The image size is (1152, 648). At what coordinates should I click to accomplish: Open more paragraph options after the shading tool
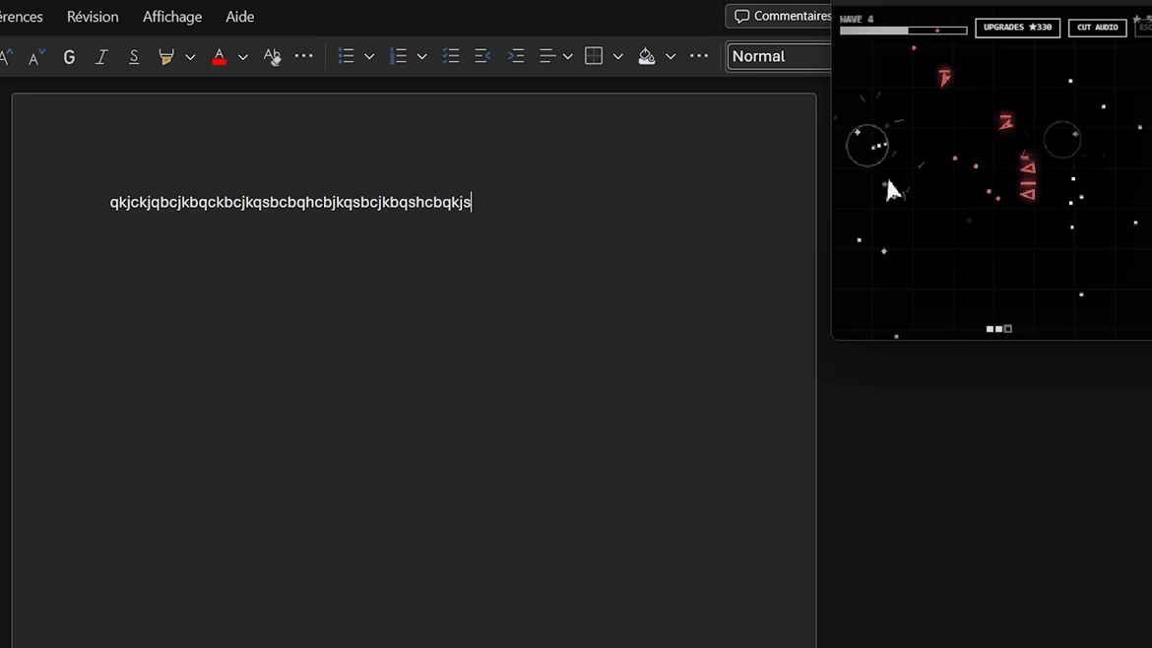(699, 56)
